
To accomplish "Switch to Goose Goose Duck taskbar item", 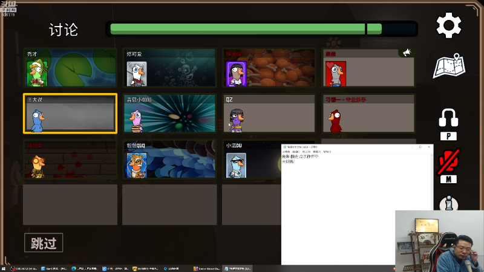I will coord(206,268).
